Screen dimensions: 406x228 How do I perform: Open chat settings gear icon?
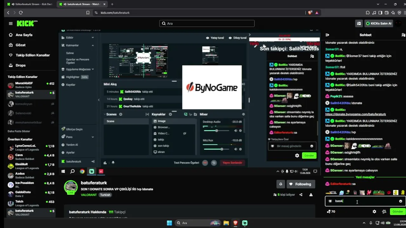point(374,212)
